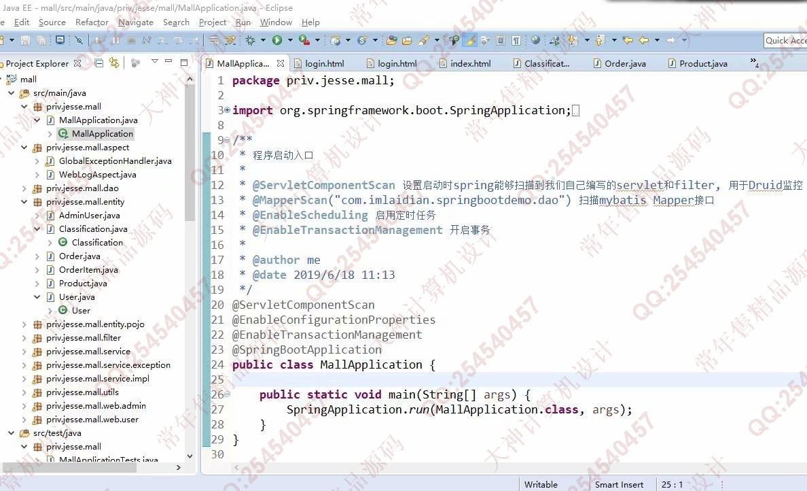
Task: Fold the Javadoc comment at line 9
Action: pos(227,140)
